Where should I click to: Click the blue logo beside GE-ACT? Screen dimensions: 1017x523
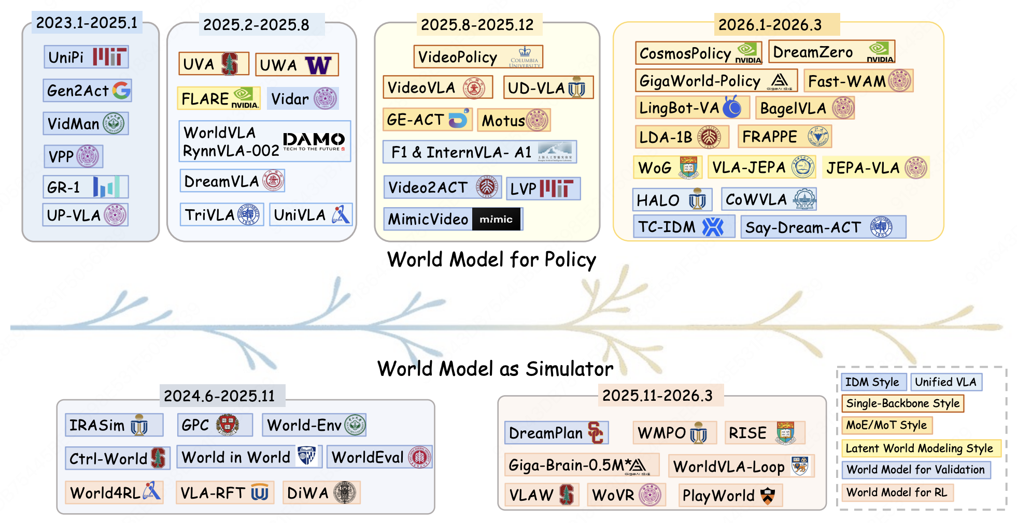coord(459,119)
